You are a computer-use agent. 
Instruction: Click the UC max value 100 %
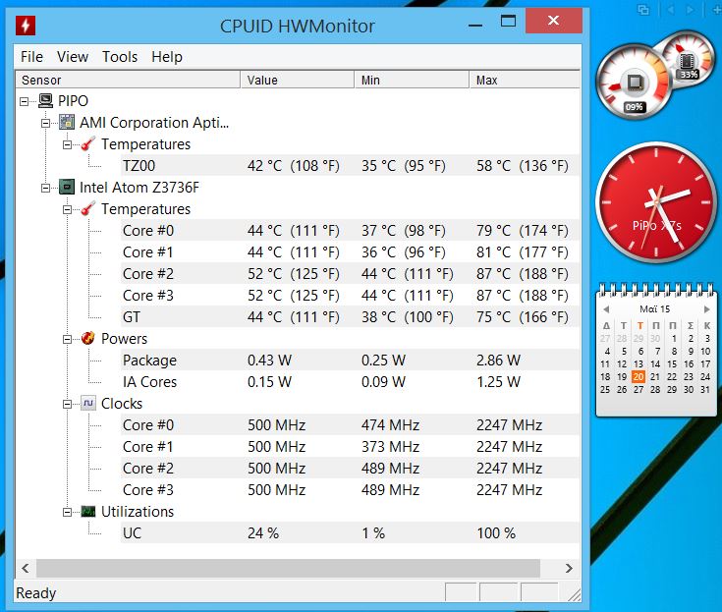[496, 532]
